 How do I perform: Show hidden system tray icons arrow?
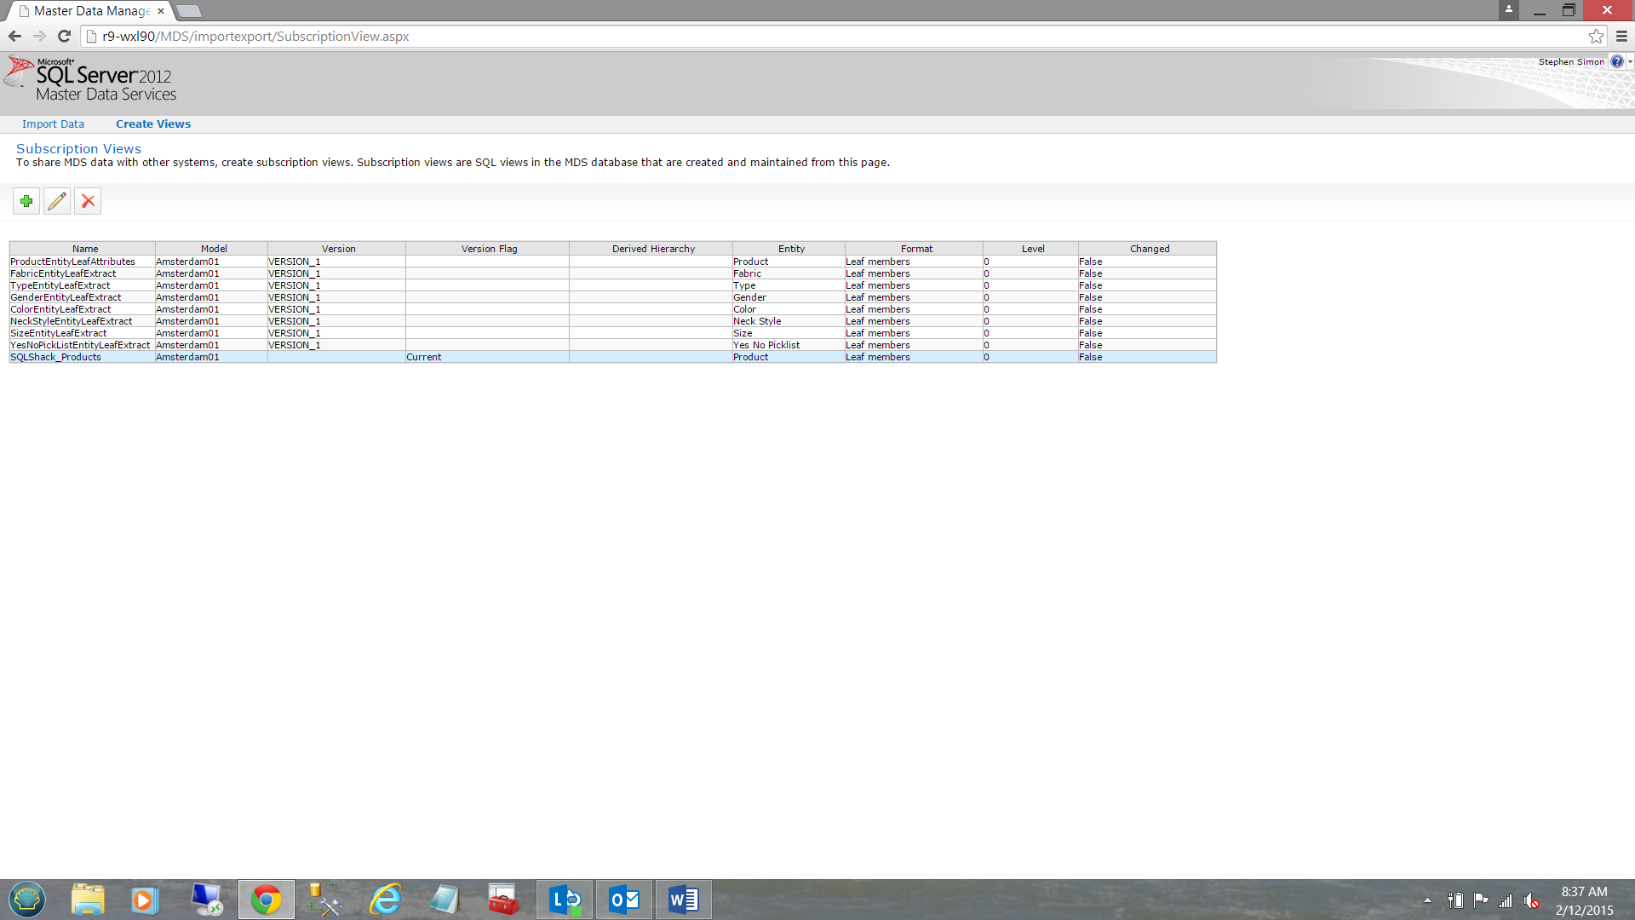tap(1427, 900)
